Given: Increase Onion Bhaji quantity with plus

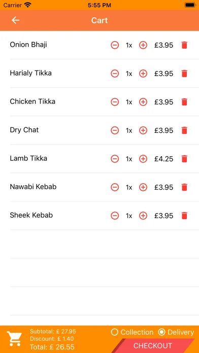Looking at the screenshot, I should tap(143, 45).
